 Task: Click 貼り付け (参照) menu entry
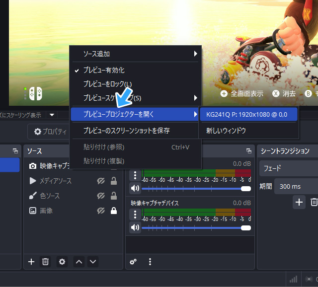coord(135,147)
